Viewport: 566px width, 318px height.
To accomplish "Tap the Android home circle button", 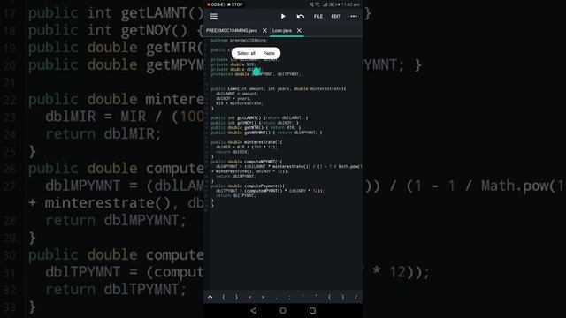I will coord(283,310).
